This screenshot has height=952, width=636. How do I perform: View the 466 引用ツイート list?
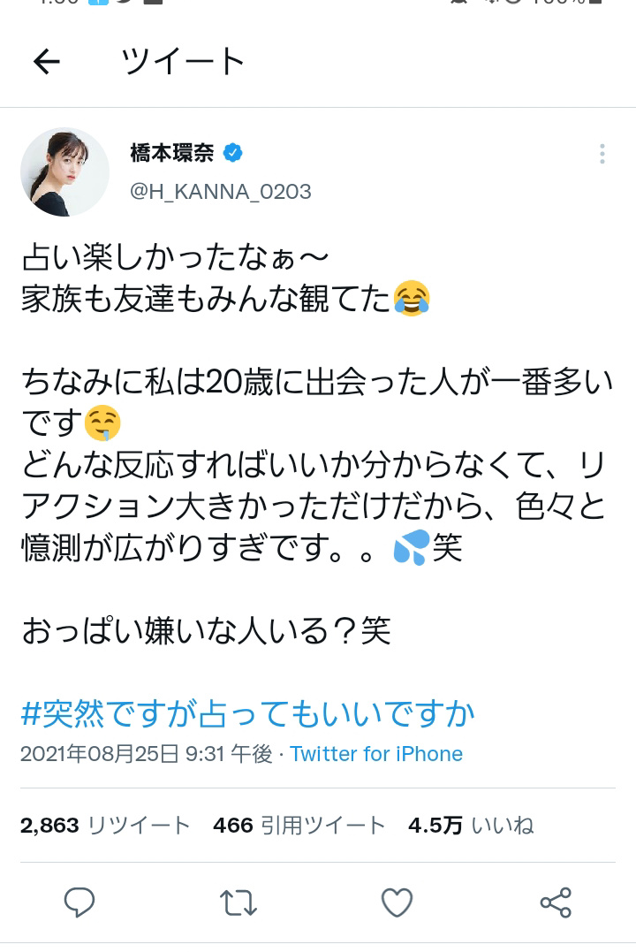[x=299, y=825]
